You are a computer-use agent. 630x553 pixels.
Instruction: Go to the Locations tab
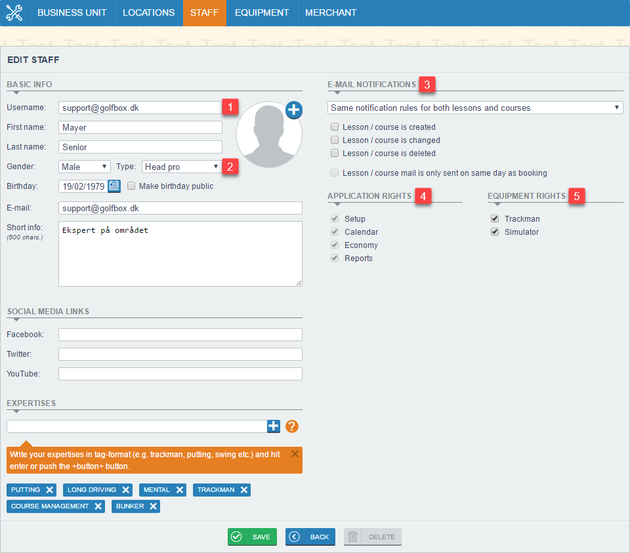coord(148,12)
